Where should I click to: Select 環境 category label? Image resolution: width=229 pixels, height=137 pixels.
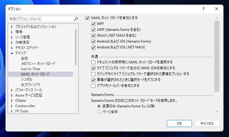19,32
